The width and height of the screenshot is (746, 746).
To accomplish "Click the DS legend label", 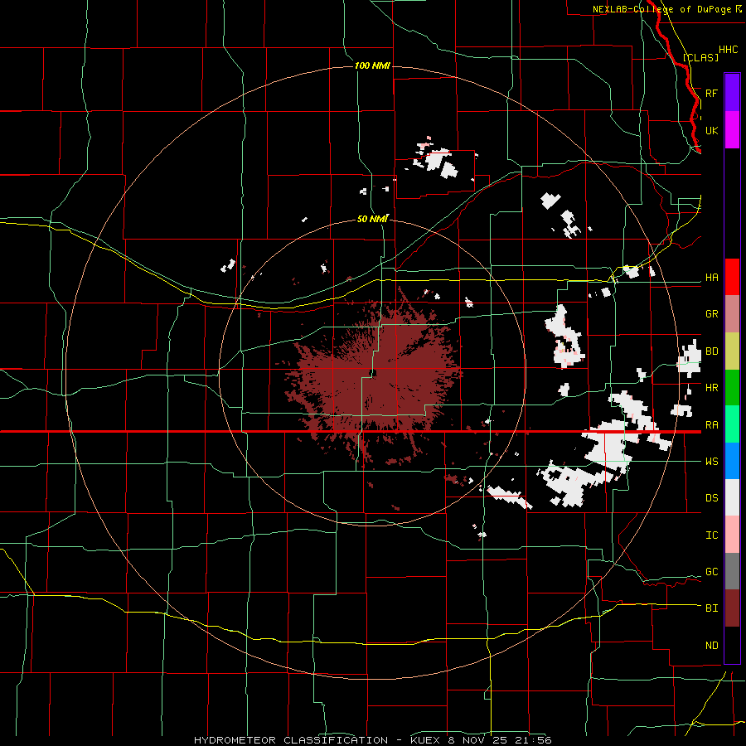I will (711, 498).
